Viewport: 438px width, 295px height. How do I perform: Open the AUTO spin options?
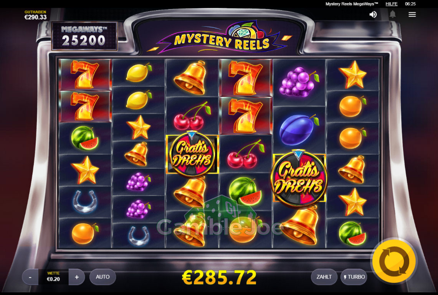click(x=102, y=277)
